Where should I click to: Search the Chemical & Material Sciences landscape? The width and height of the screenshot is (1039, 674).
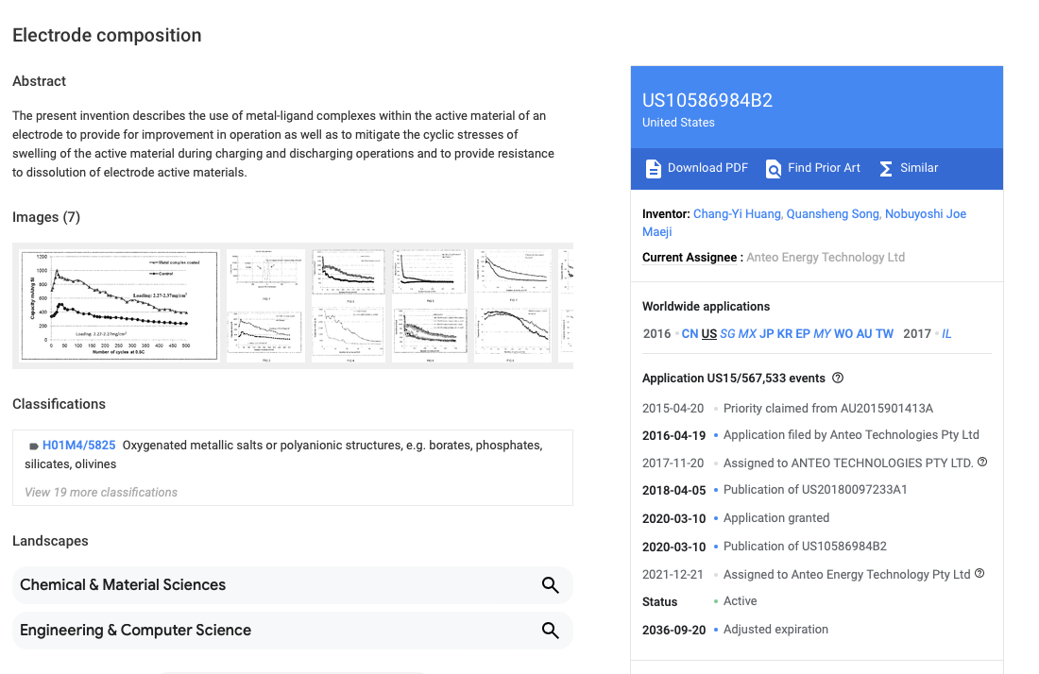[550, 584]
